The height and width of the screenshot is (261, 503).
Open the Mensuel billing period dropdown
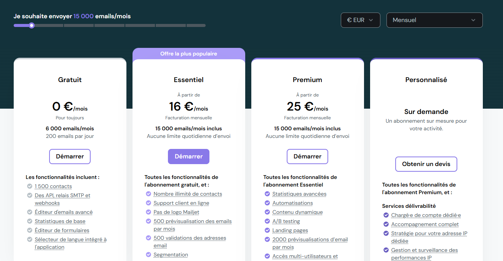[434, 20]
